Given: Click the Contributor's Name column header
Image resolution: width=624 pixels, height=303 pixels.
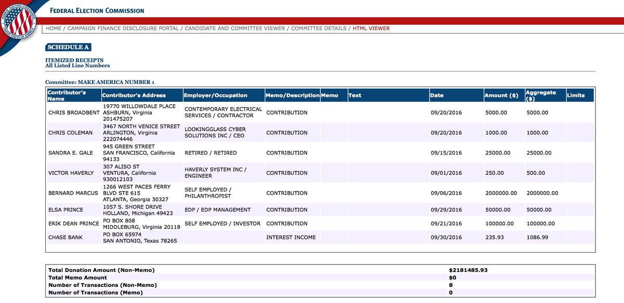Looking at the screenshot, I should pos(73,95).
